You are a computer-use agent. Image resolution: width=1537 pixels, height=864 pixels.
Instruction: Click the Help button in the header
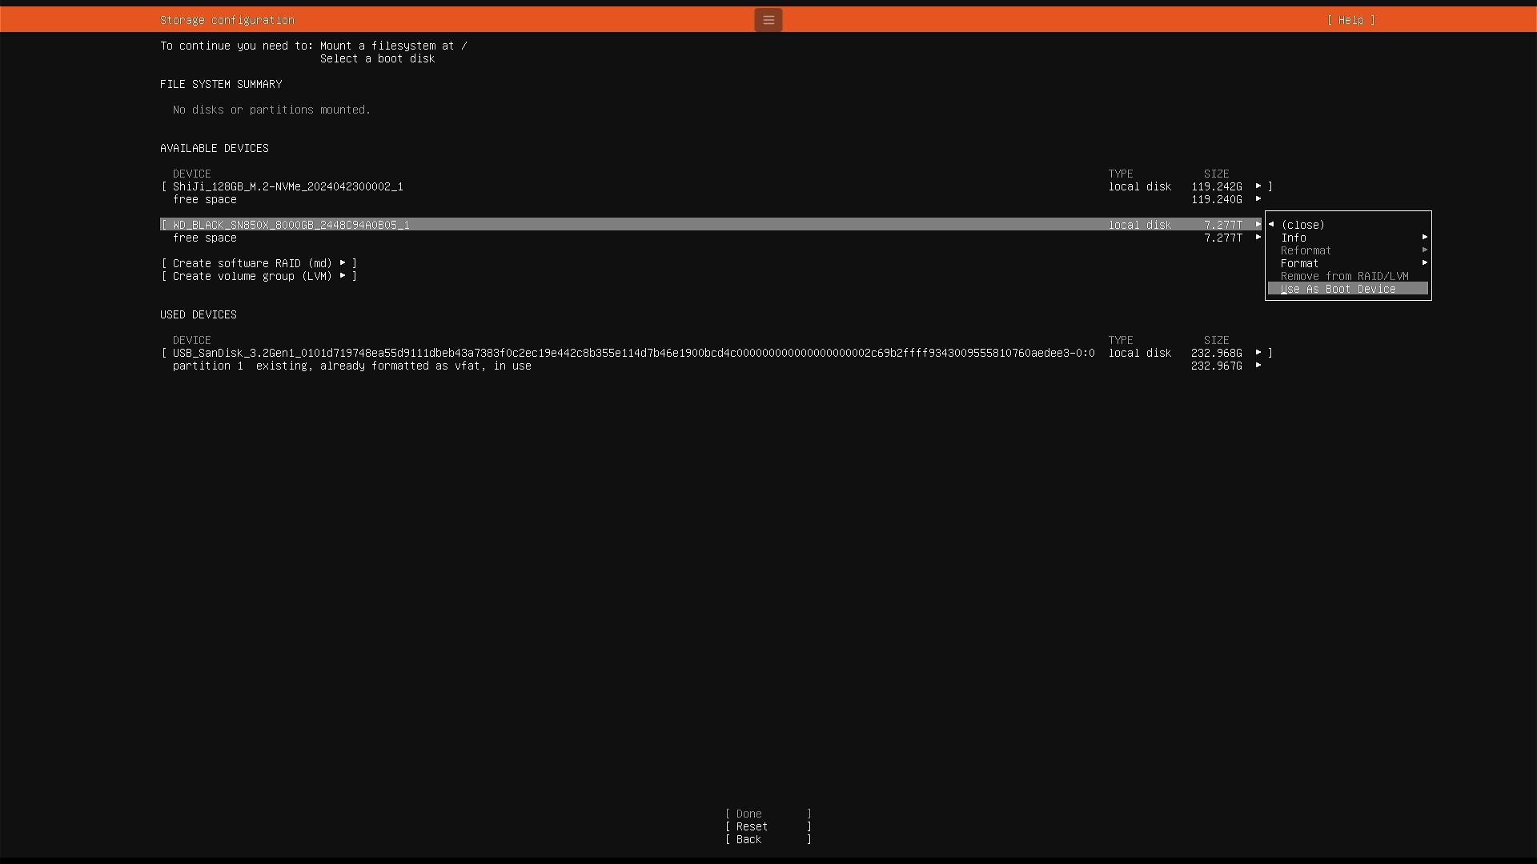[1350, 20]
